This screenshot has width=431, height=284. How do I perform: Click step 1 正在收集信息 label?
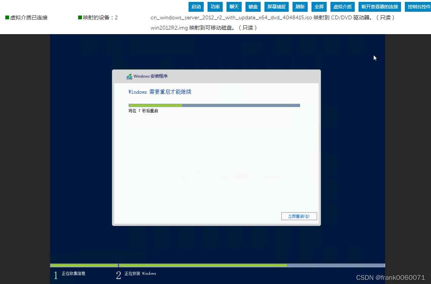pyautogui.click(x=73, y=273)
